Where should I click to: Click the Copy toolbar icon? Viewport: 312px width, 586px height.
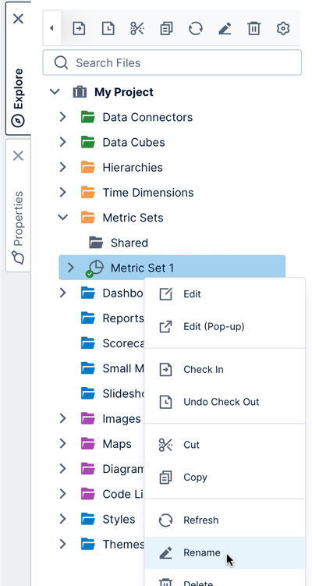(x=166, y=28)
